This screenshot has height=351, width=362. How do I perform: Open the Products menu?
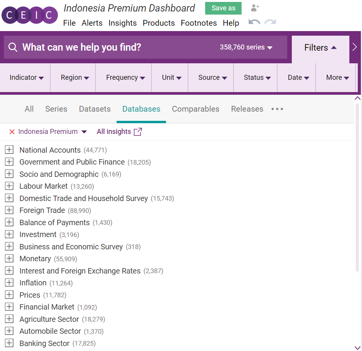pyautogui.click(x=159, y=23)
